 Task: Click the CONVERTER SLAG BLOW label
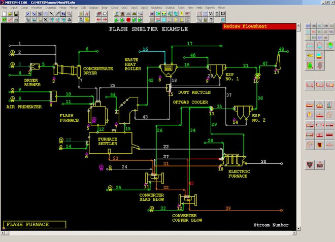click(x=152, y=197)
